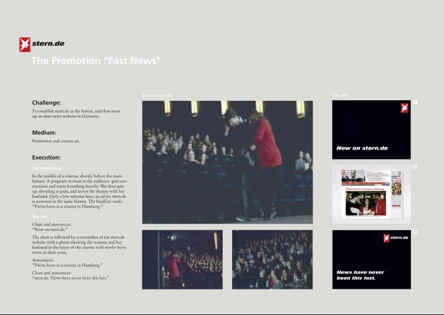
Task: Click the number 2 marker beside website frame
Action: (x=415, y=167)
